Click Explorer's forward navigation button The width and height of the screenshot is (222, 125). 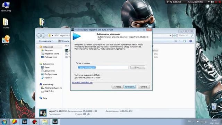(x=43, y=35)
